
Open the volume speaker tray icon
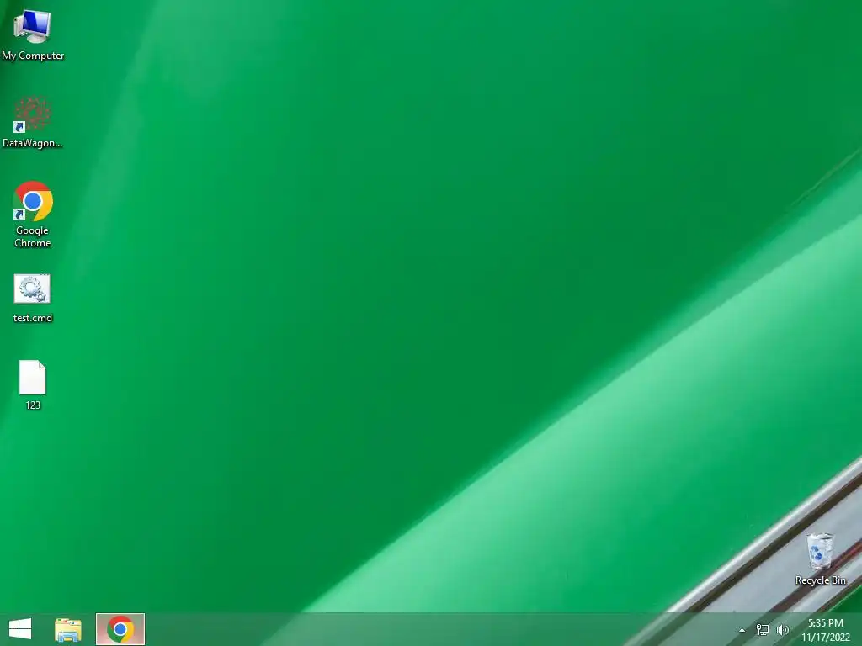[782, 629]
